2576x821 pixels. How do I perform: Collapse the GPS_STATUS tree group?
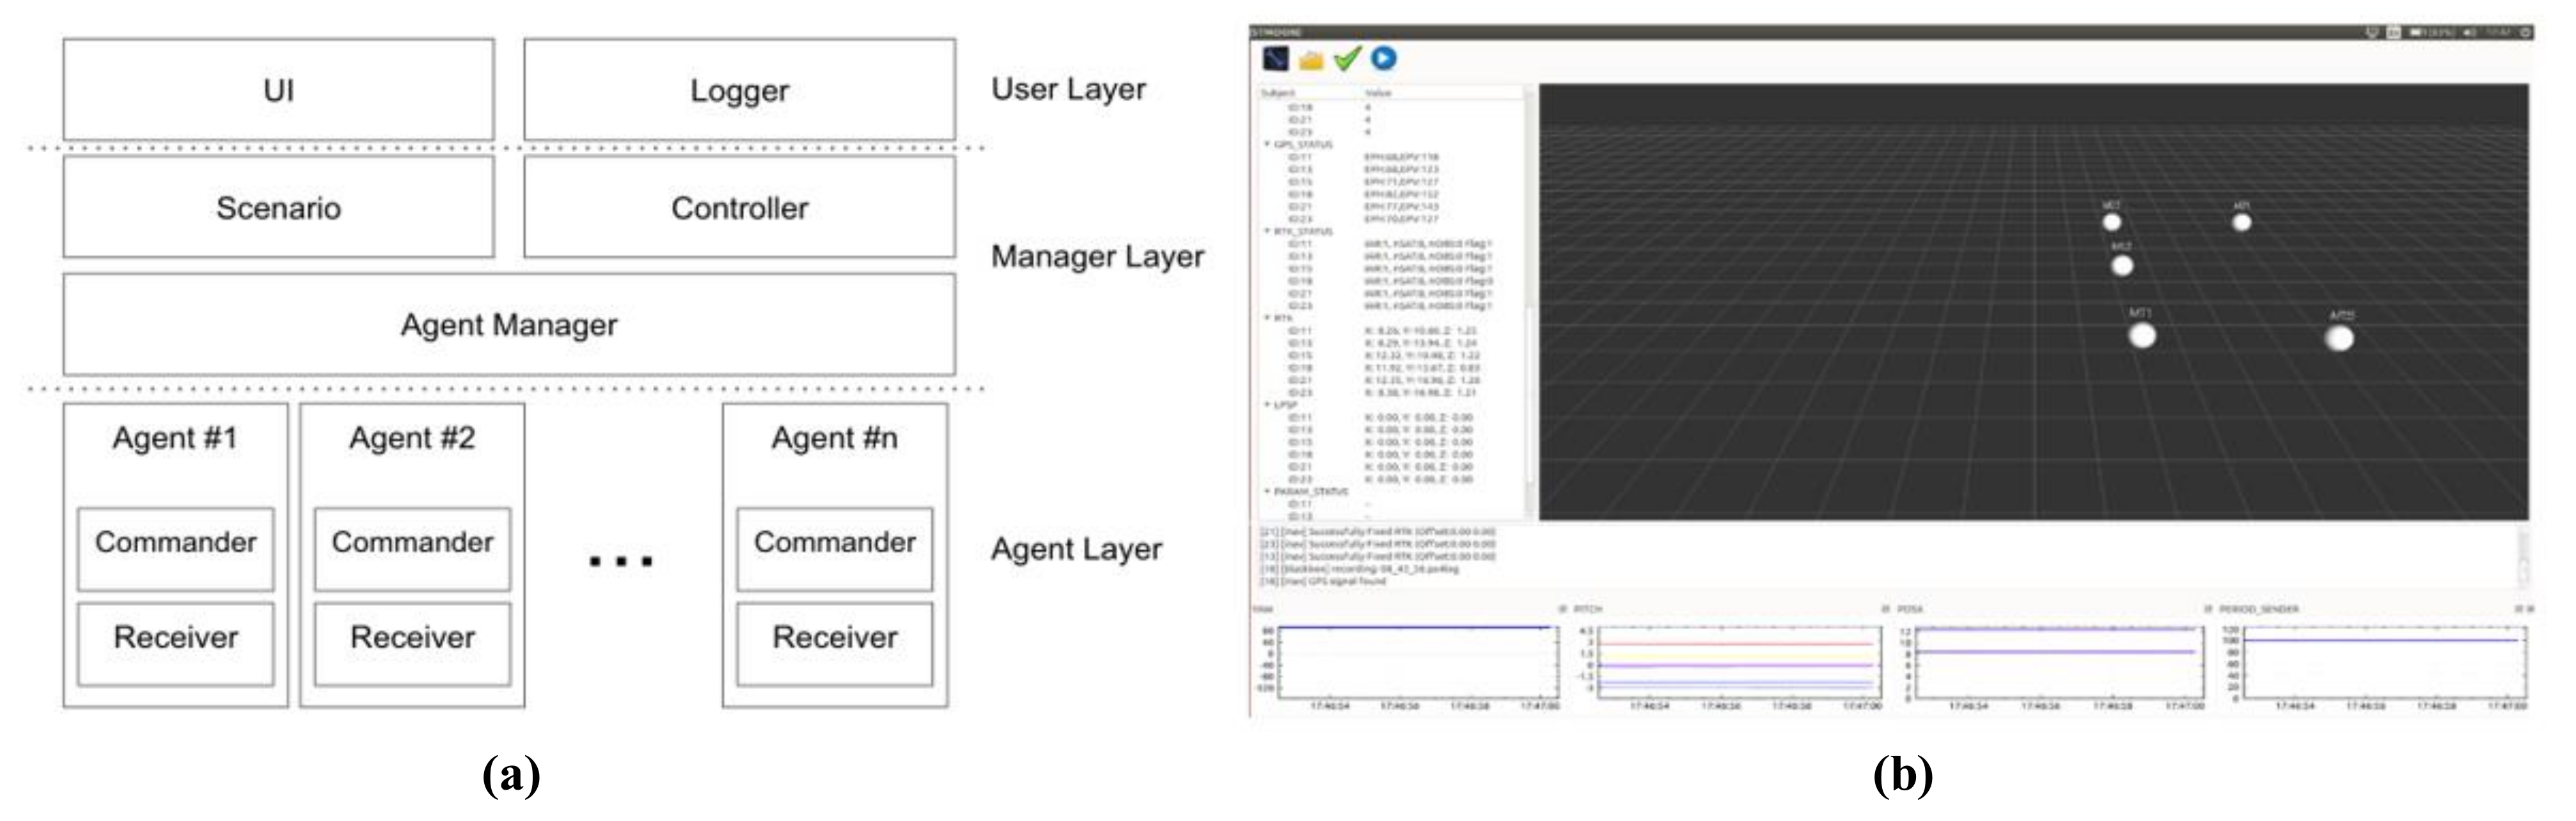[x=1267, y=145]
